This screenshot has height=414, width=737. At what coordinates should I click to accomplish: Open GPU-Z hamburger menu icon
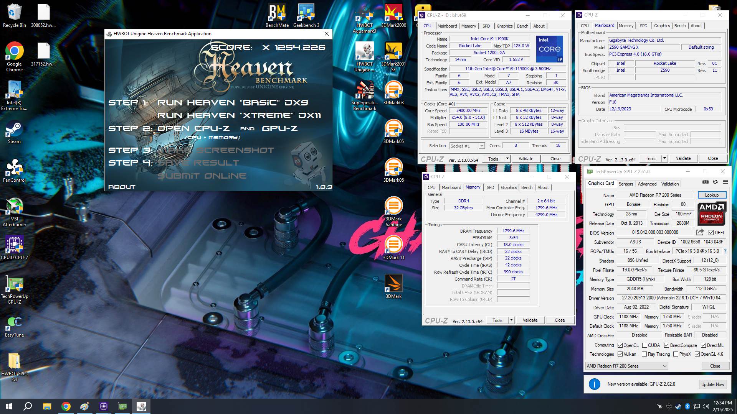(725, 182)
